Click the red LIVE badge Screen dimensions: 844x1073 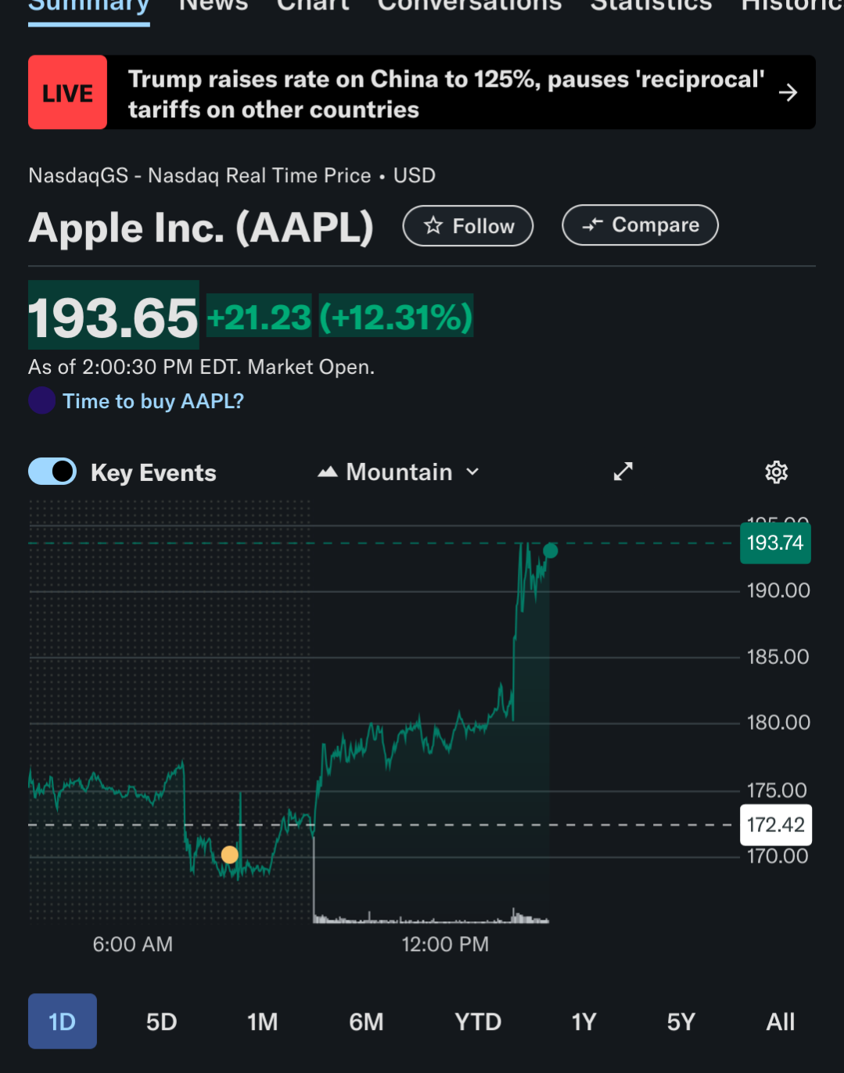coord(68,93)
